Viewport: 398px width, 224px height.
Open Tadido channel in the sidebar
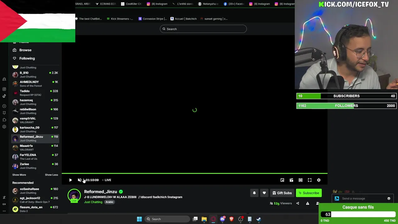click(x=35, y=93)
